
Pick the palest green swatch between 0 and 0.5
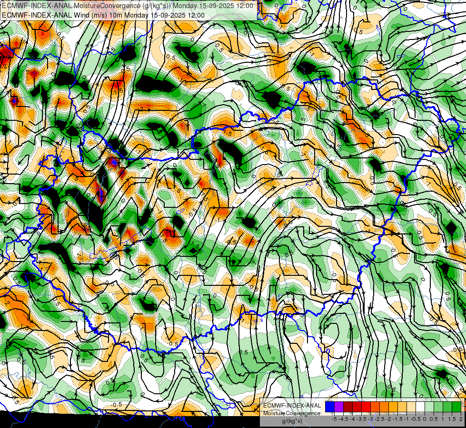(429, 407)
